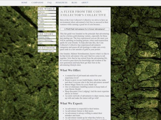This screenshot has width=161, height=120.
Task: Click the 'A curated list of job board ads' bullet
Action: click(x=83, y=77)
